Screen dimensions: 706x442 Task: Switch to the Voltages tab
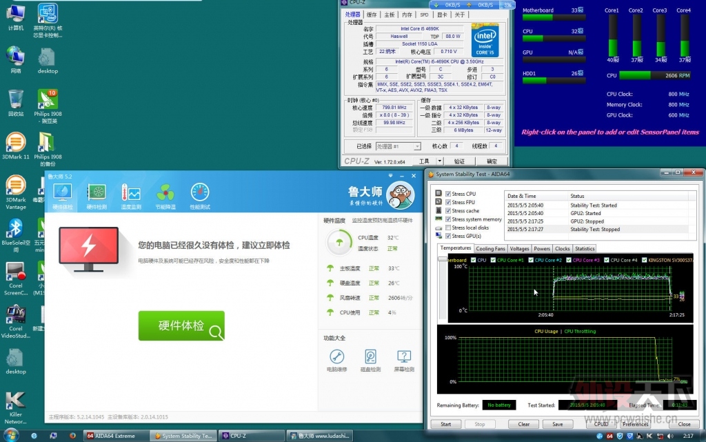(519, 249)
